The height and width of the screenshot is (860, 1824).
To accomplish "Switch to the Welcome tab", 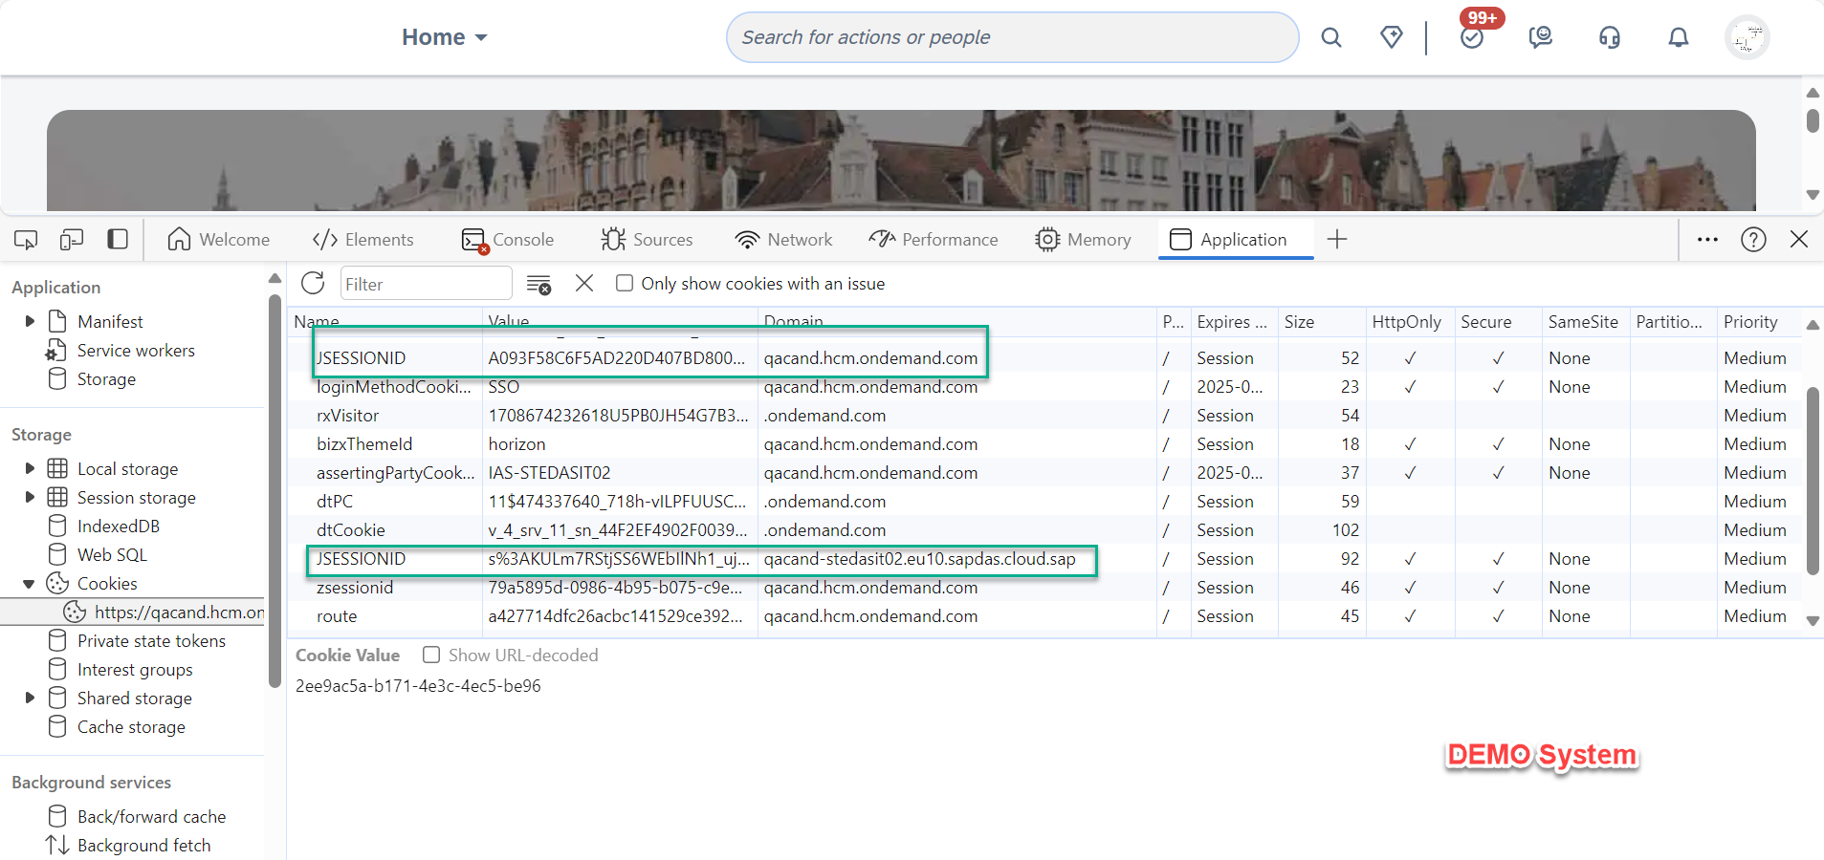I will [x=218, y=239].
